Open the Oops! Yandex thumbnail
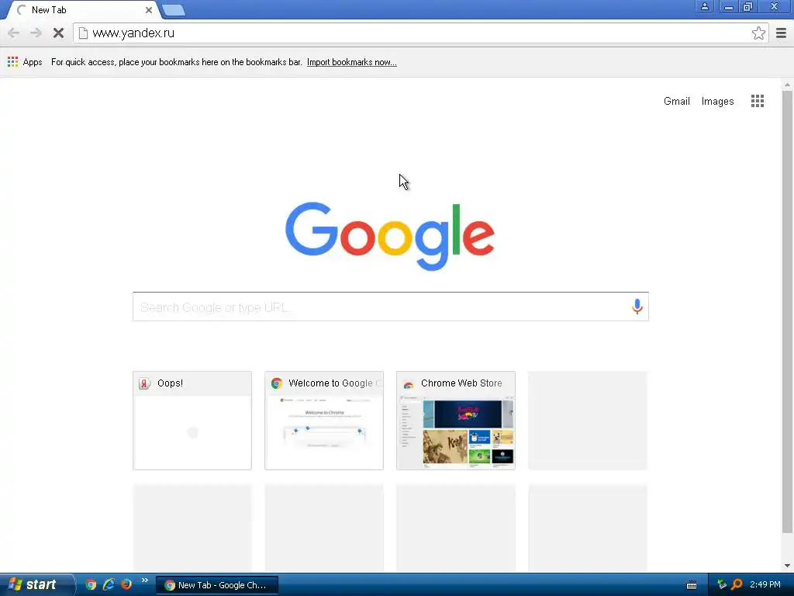 192,421
